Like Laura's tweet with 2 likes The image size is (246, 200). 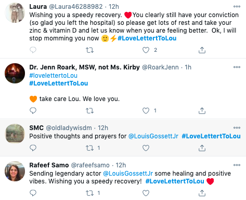(146, 50)
